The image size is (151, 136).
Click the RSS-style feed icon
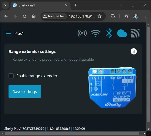(x=135, y=33)
